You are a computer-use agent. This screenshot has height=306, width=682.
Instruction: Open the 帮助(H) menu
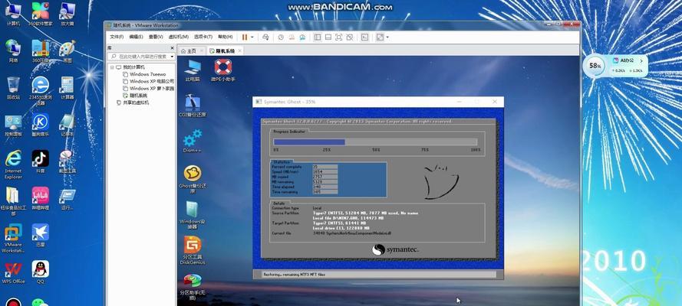coord(225,37)
